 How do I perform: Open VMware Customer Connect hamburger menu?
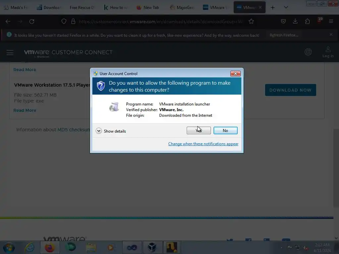pos(10,53)
